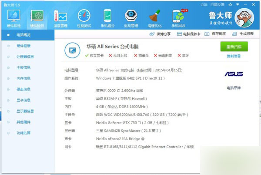Open 手机跑分 phone benchmark
261x175 pixels.
(x=108, y=18)
